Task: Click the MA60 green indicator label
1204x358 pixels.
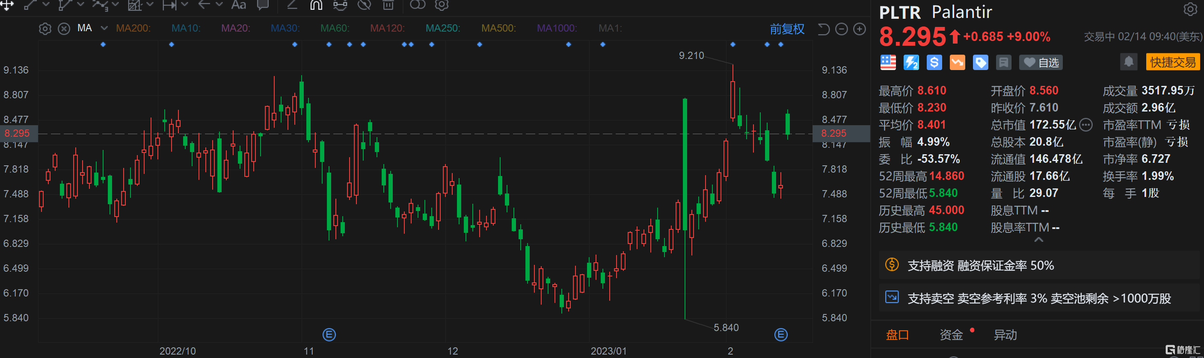Action: tap(335, 29)
